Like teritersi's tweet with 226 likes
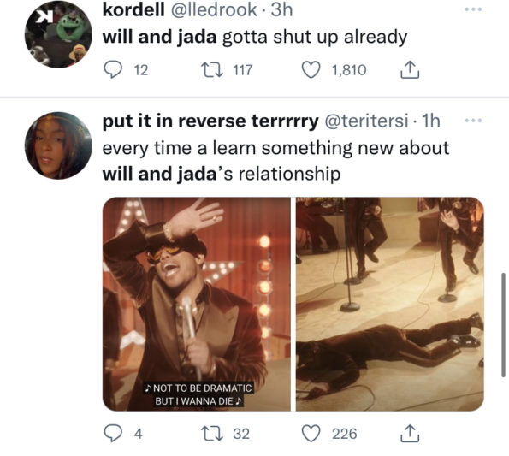 coord(311,434)
